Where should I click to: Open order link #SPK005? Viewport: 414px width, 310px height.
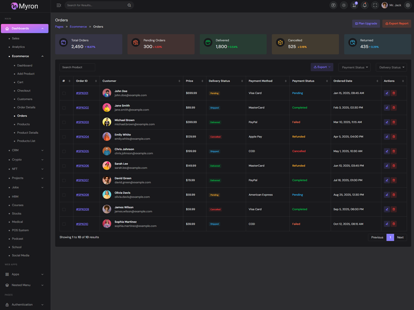coord(82,151)
